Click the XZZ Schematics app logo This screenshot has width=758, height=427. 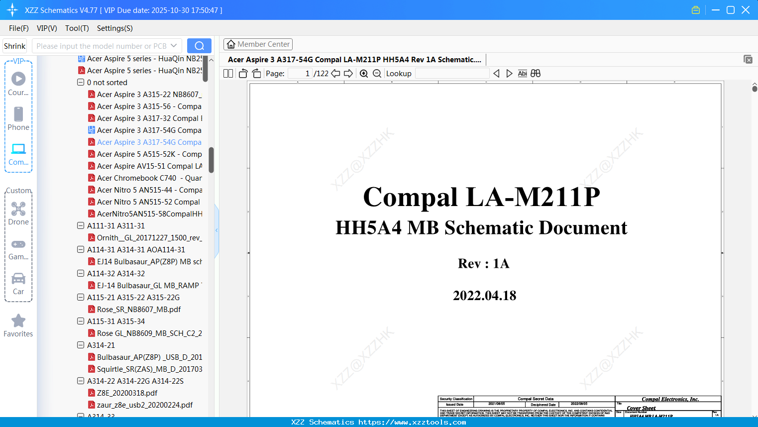click(x=12, y=10)
